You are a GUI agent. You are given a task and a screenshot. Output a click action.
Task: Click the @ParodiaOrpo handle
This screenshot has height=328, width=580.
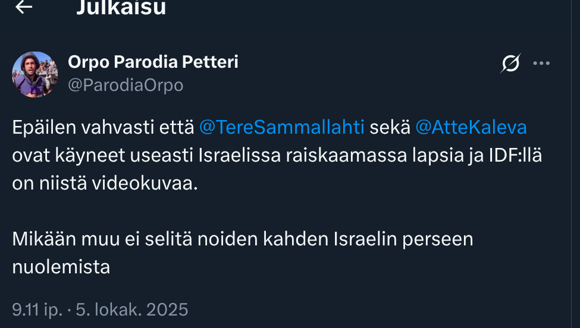coord(126,86)
